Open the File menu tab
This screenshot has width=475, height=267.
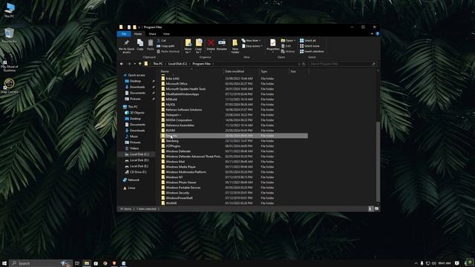124,34
